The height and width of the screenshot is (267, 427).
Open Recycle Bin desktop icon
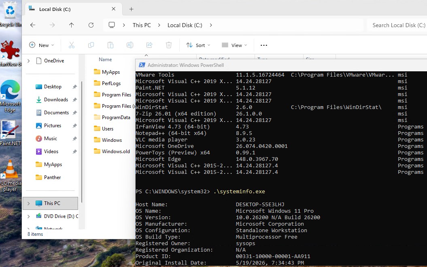[11, 15]
